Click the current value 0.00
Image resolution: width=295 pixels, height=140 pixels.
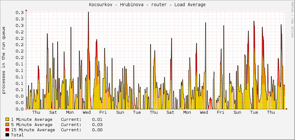(97, 130)
